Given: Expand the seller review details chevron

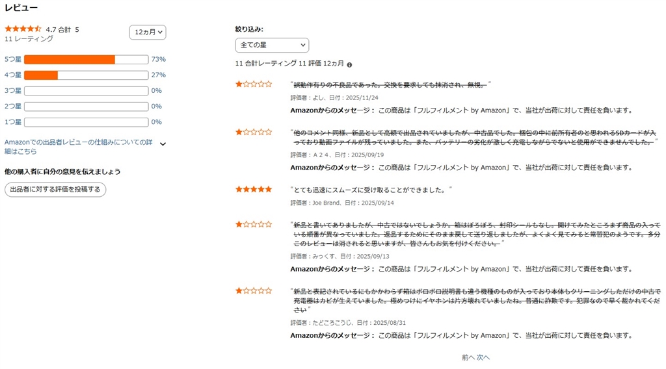Looking at the screenshot, I should (x=163, y=144).
